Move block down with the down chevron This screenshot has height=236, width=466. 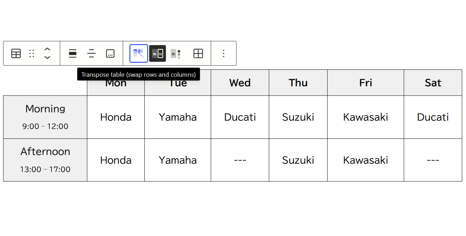coord(47,58)
